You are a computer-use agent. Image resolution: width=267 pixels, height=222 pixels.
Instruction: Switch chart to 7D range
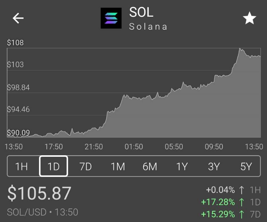coord(86,166)
